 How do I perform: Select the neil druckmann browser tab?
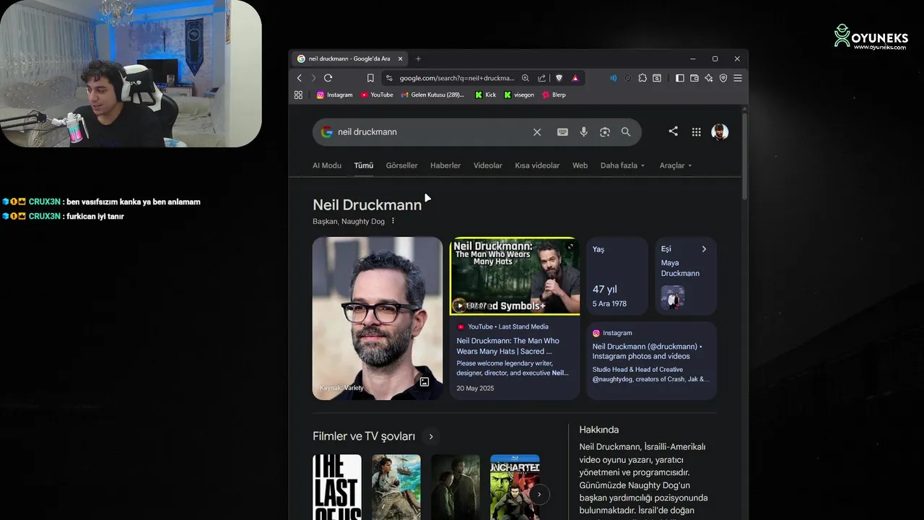(349, 58)
